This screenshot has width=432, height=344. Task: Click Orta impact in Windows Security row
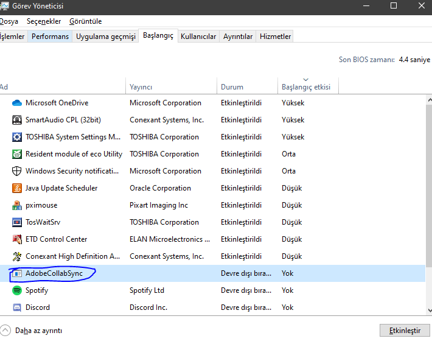point(288,171)
